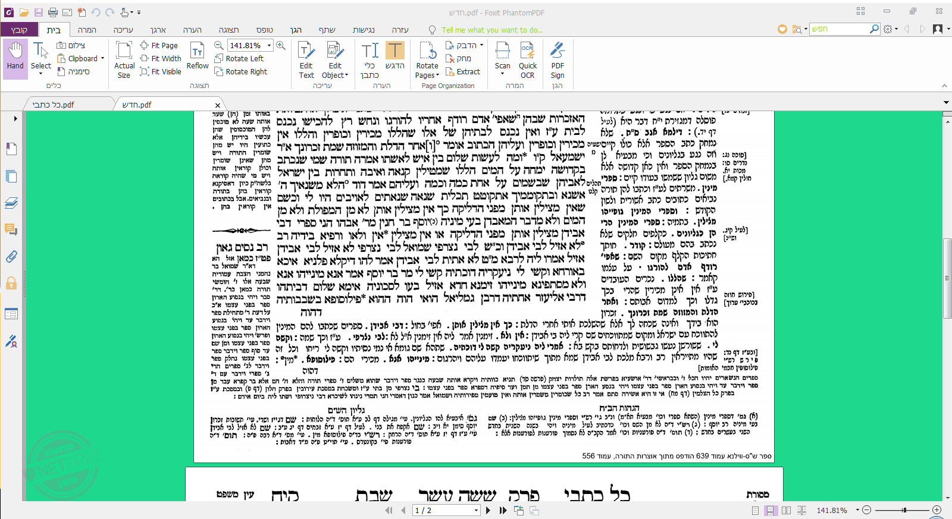
Task: Open the Pages thumbnails panel
Action: coord(11,176)
